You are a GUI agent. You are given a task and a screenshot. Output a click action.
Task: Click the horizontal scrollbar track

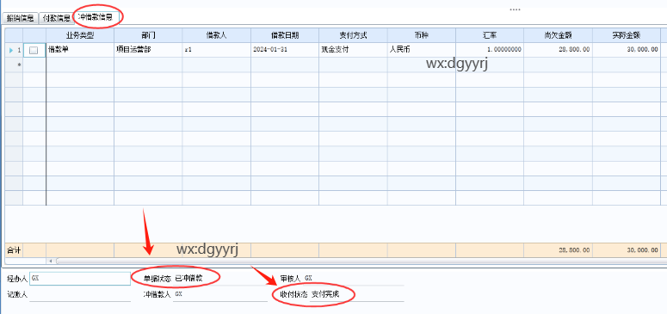(361, 261)
